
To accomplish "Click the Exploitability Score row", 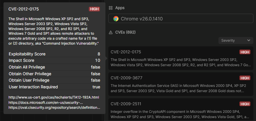I will pos(54,54).
